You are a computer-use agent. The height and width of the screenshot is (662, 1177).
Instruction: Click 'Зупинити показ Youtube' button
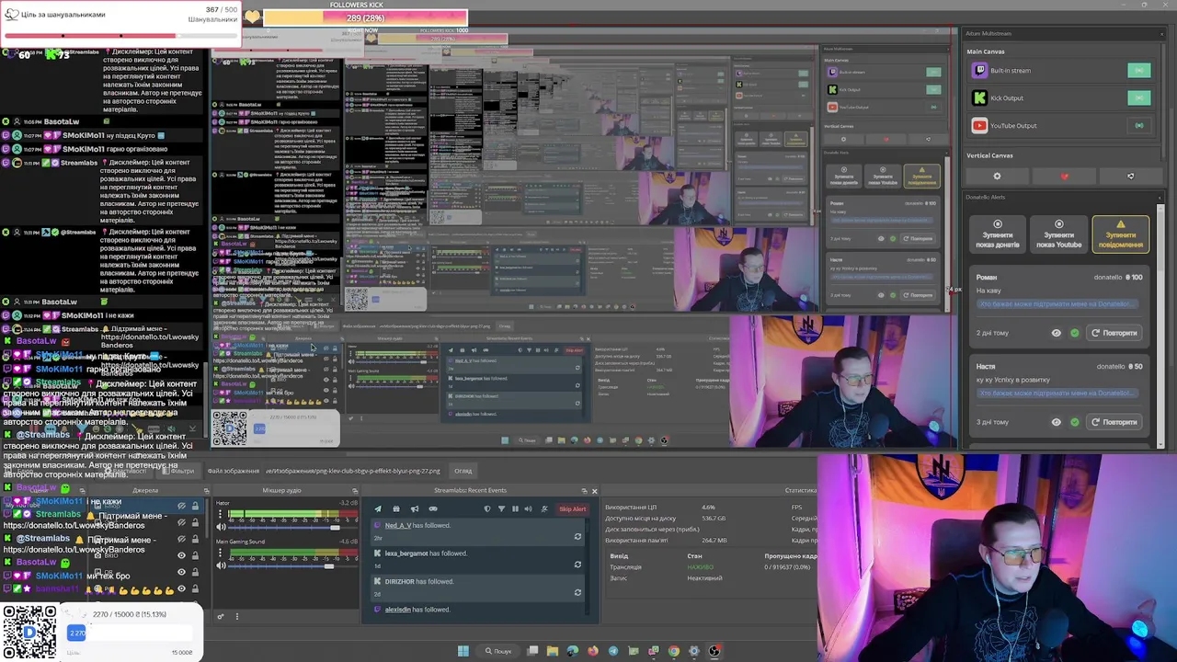tap(1058, 234)
